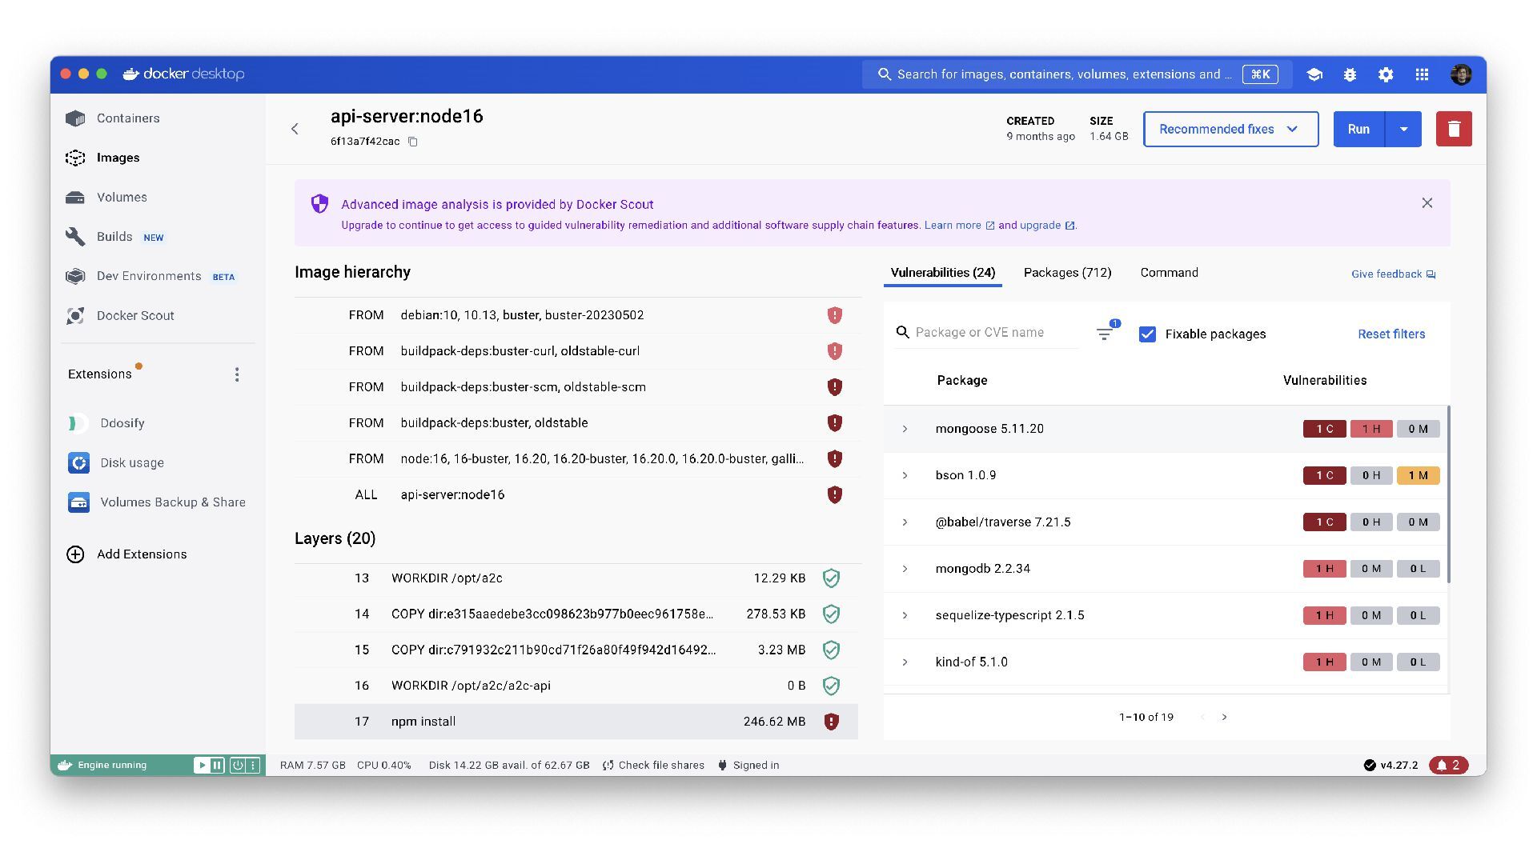Image resolution: width=1537 pixels, height=864 pixels.
Task: Click the Learn more link
Action: [x=959, y=226]
